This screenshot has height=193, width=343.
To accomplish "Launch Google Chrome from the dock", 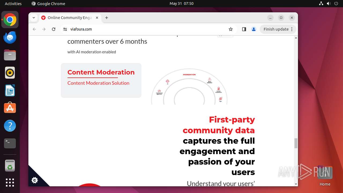I will 10,20.
